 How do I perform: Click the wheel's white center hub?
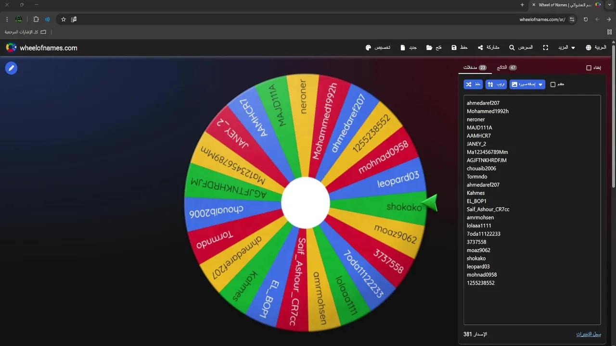click(x=306, y=203)
